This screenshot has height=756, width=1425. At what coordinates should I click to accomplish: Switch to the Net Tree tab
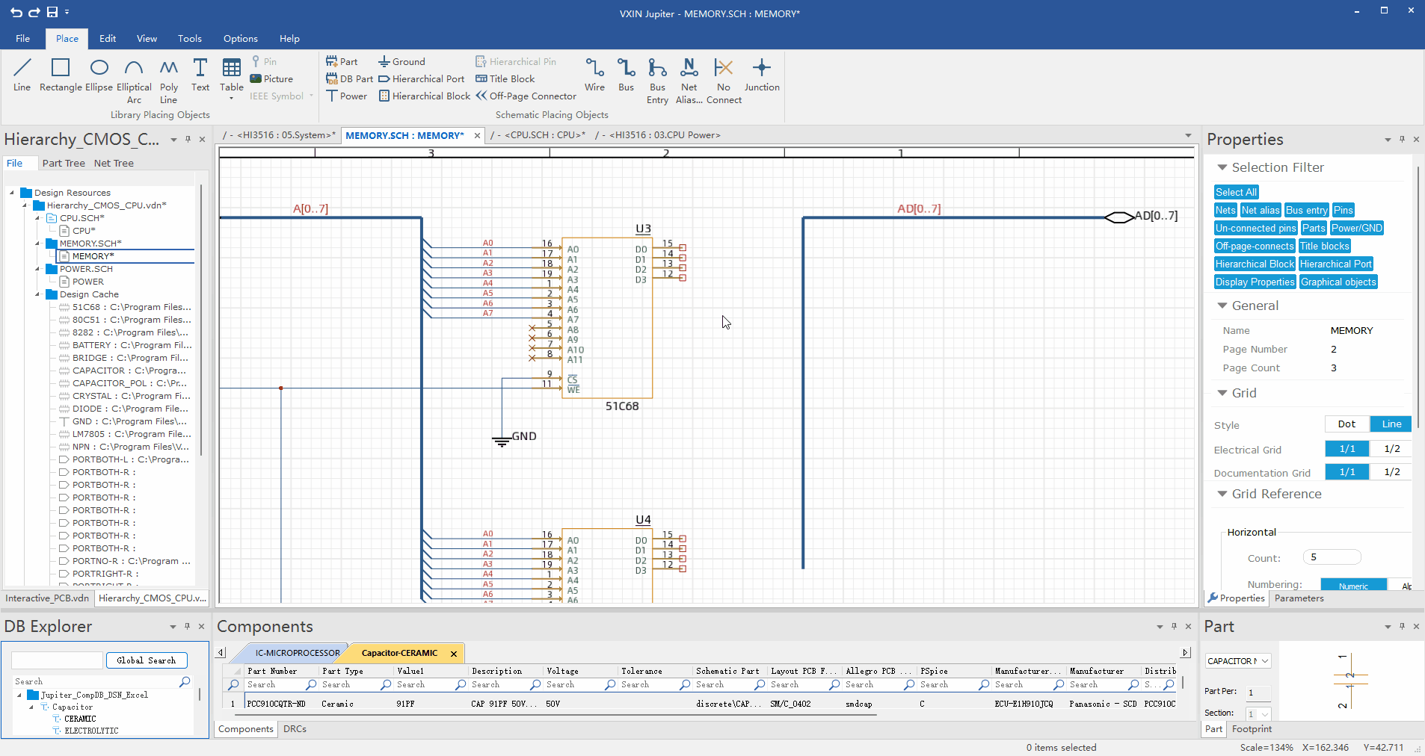pyautogui.click(x=114, y=164)
